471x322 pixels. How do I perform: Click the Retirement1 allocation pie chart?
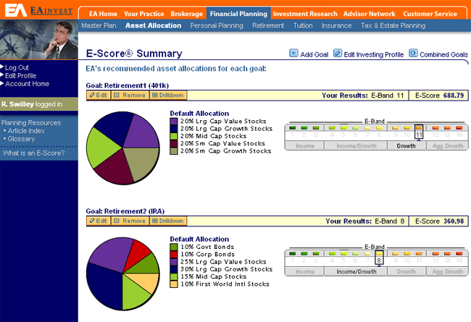(123, 148)
